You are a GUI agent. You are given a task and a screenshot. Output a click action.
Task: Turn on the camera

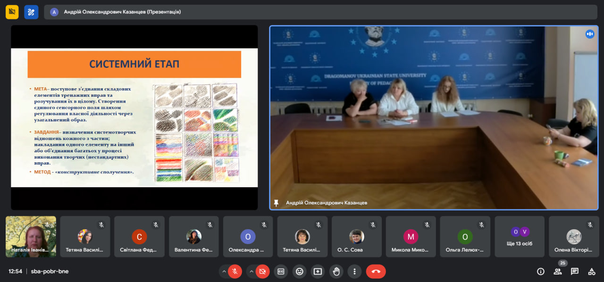click(263, 271)
